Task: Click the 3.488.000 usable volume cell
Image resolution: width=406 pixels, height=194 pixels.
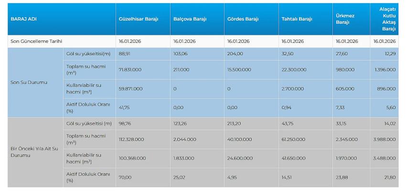Action: 385,158
